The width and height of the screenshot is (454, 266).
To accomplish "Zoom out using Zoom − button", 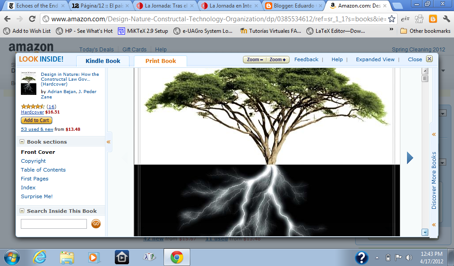I will 254,59.
